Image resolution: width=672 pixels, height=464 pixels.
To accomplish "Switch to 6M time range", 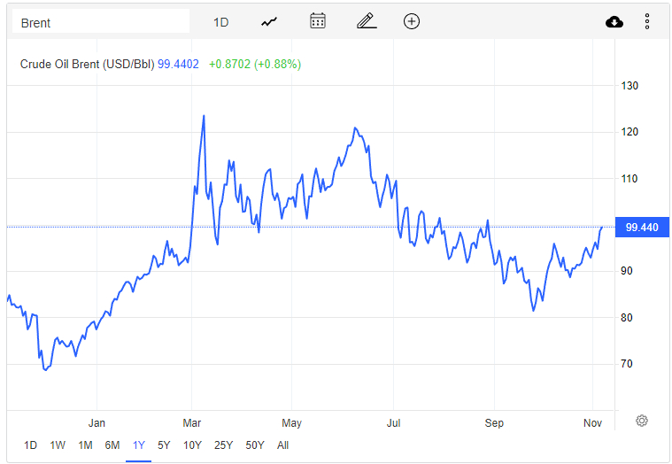I will [x=112, y=445].
